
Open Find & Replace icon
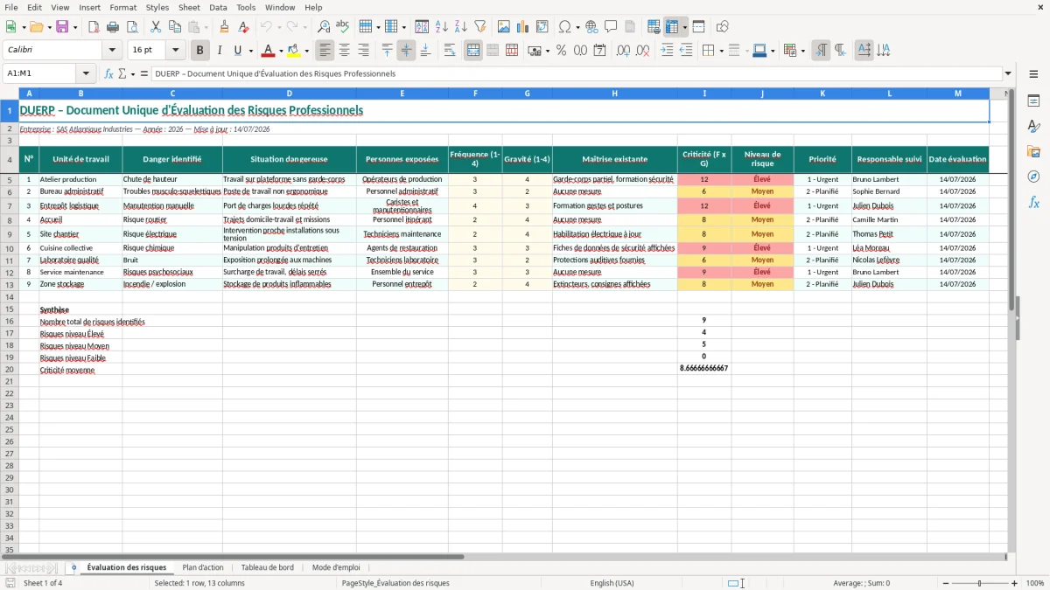point(324,27)
